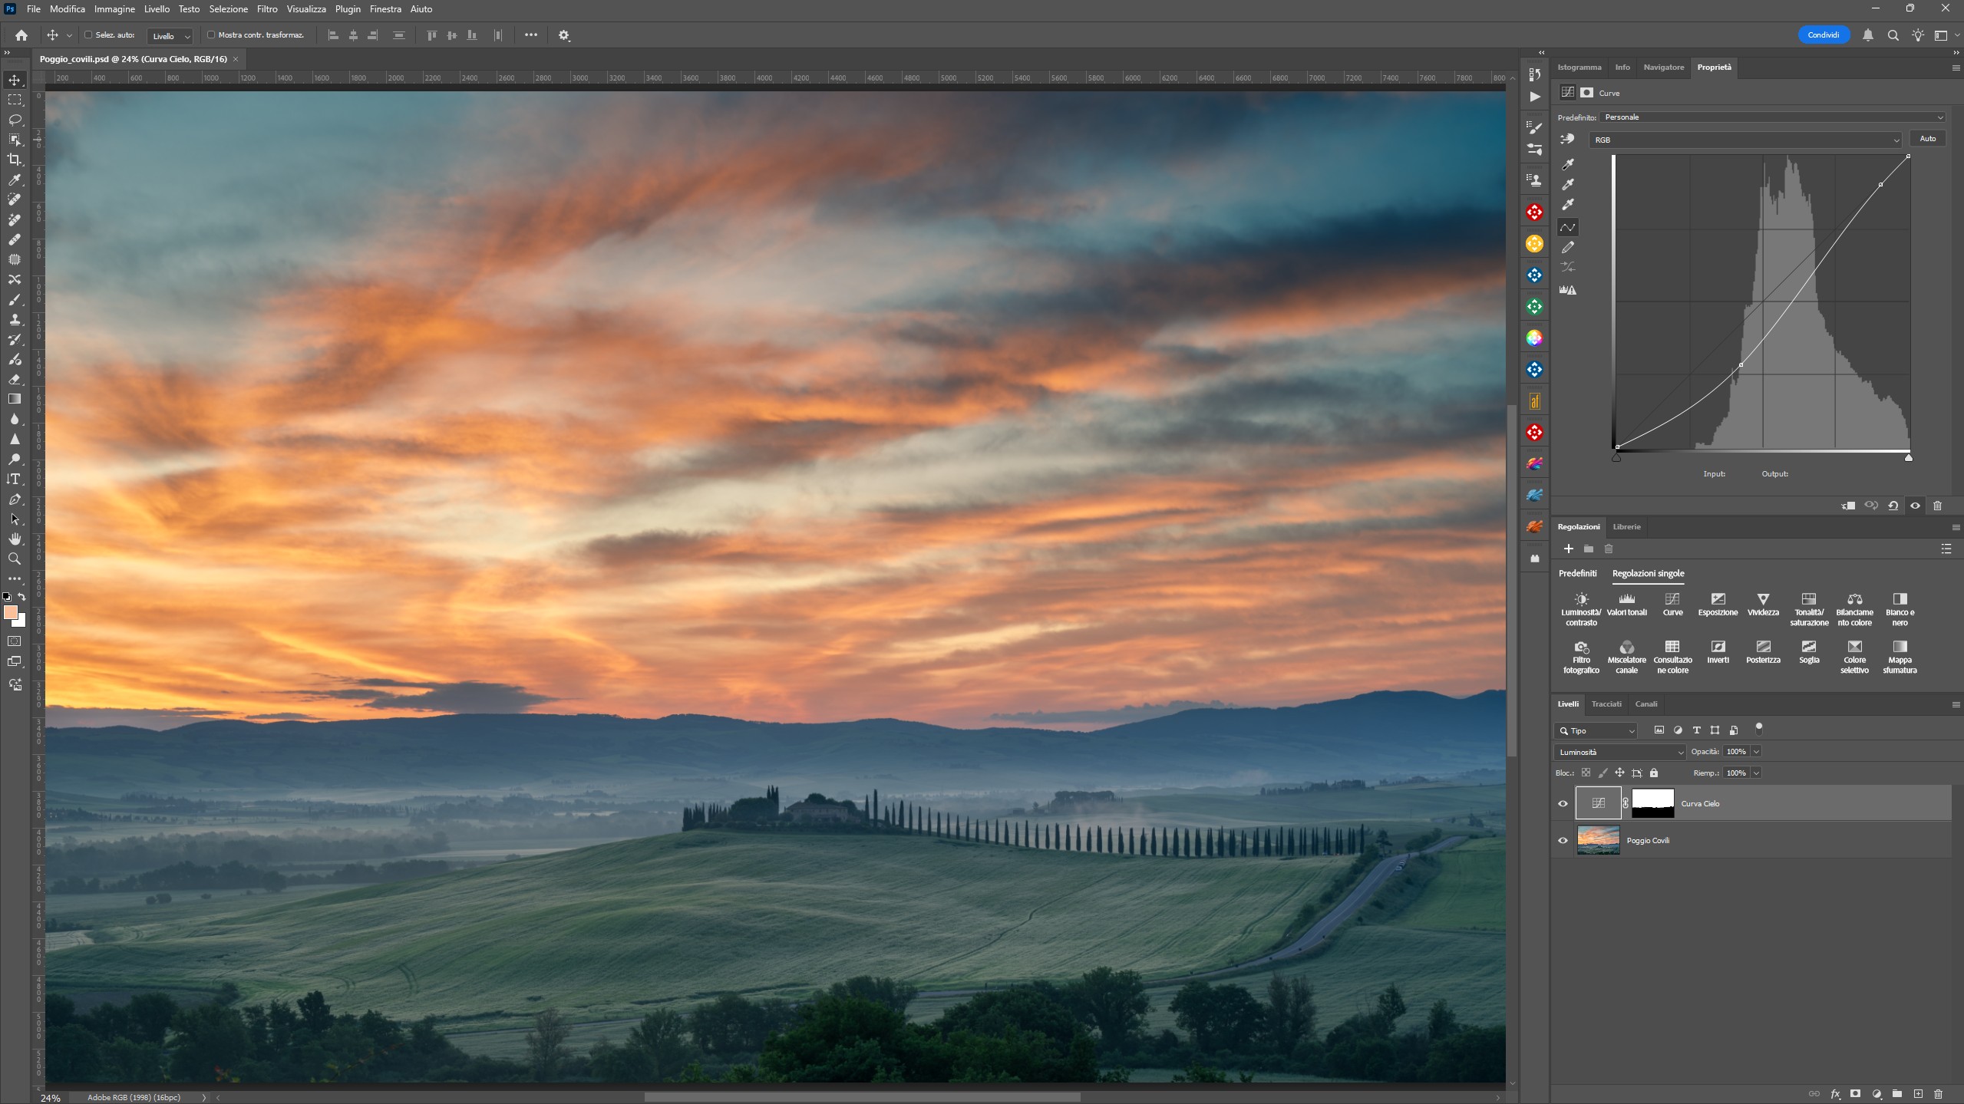Viewport: 1964px width, 1104px height.
Task: Open the Properties panel flyout menu
Action: click(1955, 68)
